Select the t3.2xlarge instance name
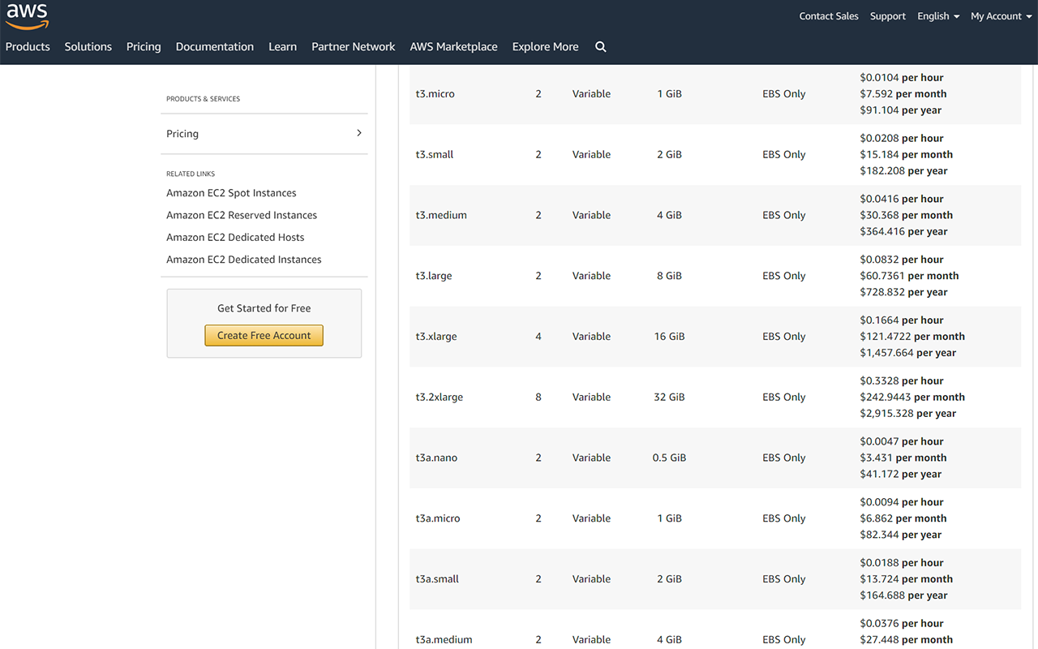This screenshot has height=649, width=1038. coord(439,397)
